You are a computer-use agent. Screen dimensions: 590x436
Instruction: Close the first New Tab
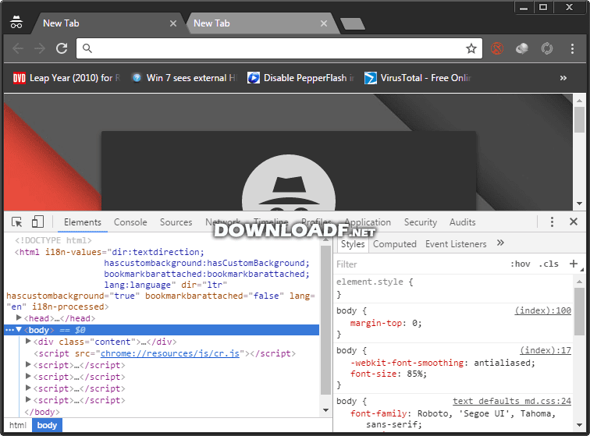point(173,23)
